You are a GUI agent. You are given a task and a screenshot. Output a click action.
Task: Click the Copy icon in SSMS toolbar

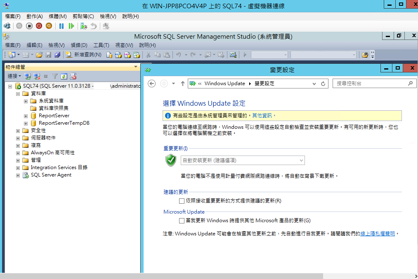pos(158,55)
